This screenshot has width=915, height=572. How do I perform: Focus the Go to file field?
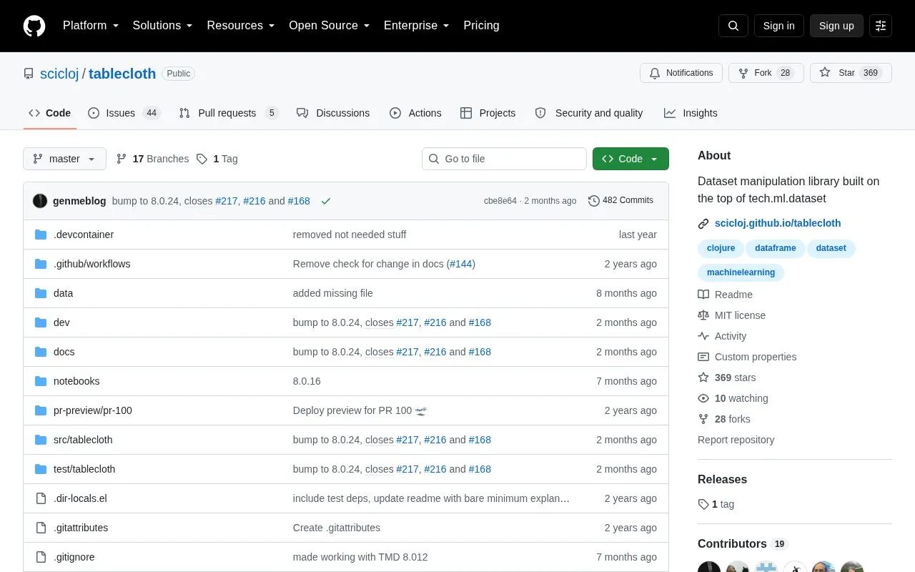coord(504,159)
